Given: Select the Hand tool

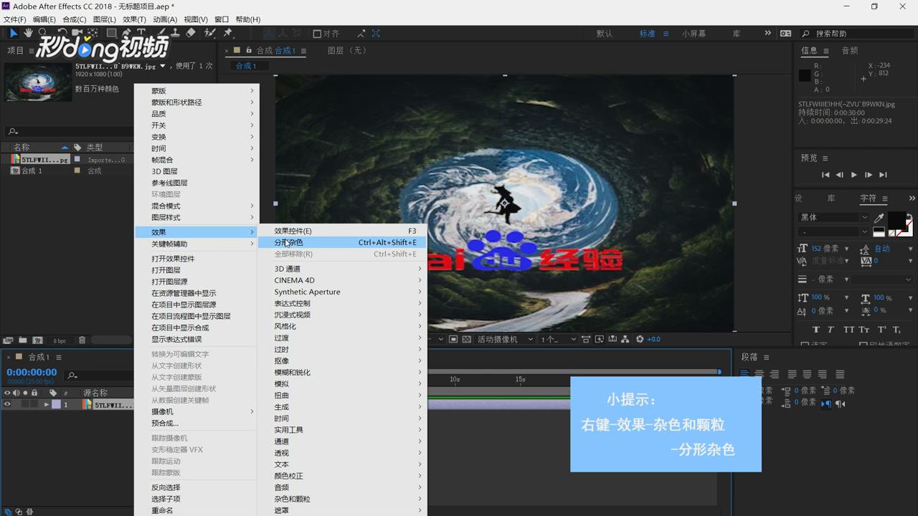Looking at the screenshot, I should (x=28, y=33).
